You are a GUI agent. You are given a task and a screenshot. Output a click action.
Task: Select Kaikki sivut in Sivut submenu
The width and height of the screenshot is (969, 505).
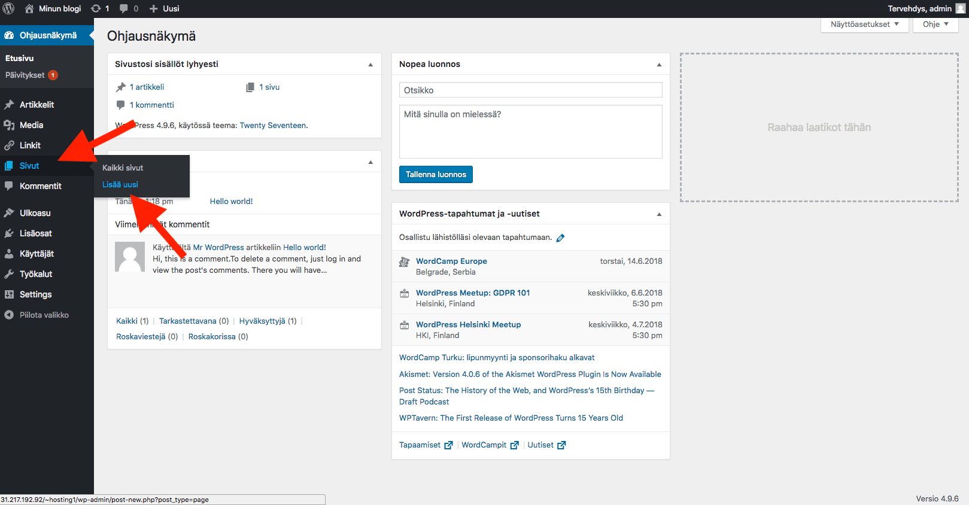pyautogui.click(x=123, y=168)
